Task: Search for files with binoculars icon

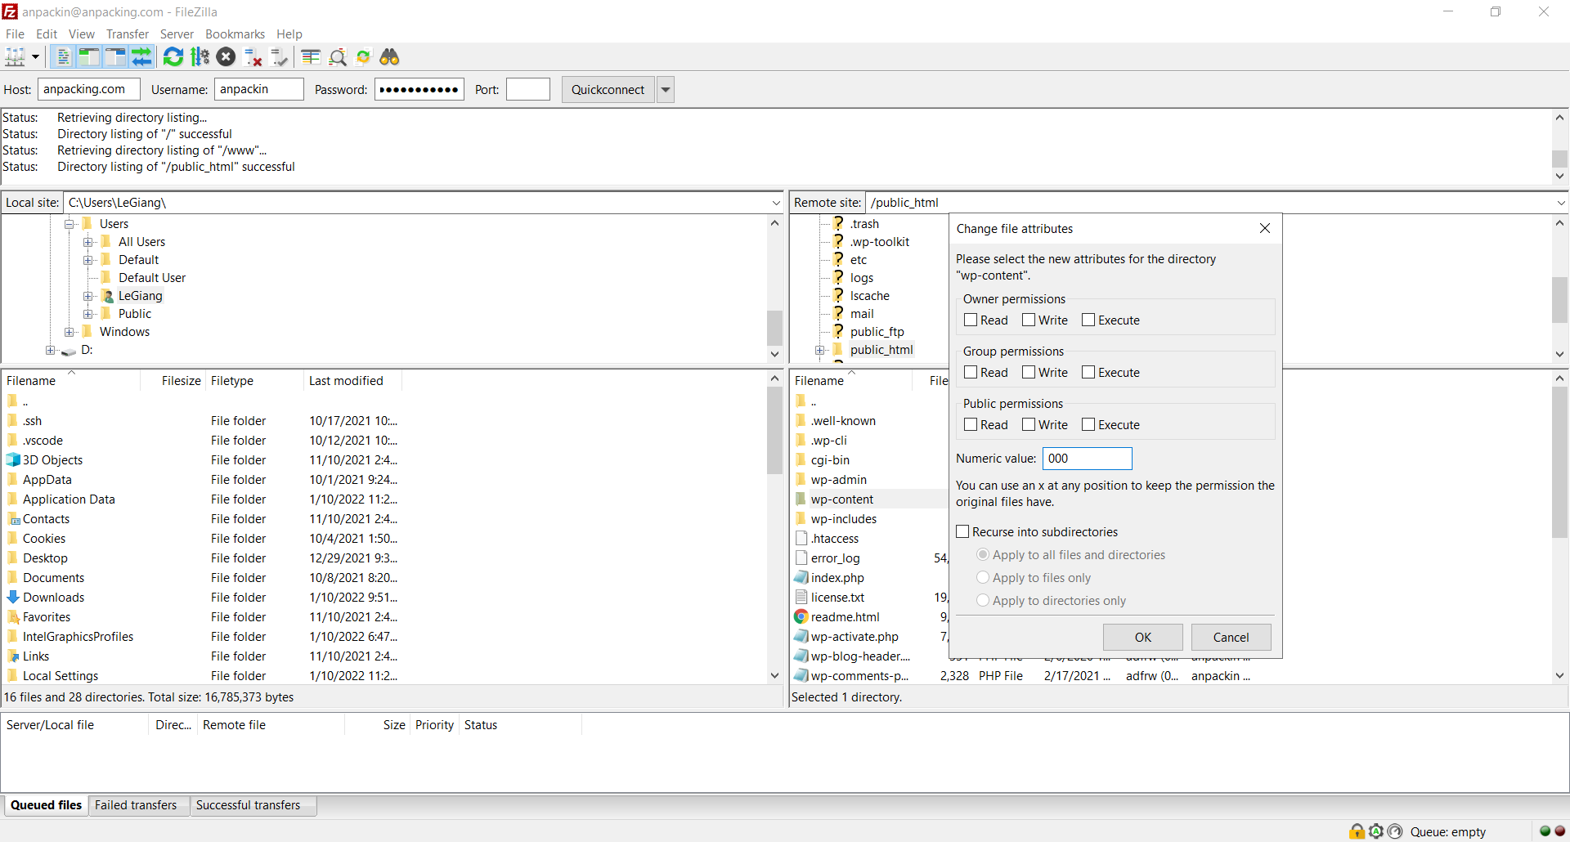Action: (x=389, y=57)
